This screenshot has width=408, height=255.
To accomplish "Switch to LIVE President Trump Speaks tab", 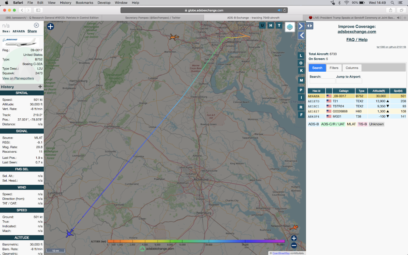I will point(352,18).
